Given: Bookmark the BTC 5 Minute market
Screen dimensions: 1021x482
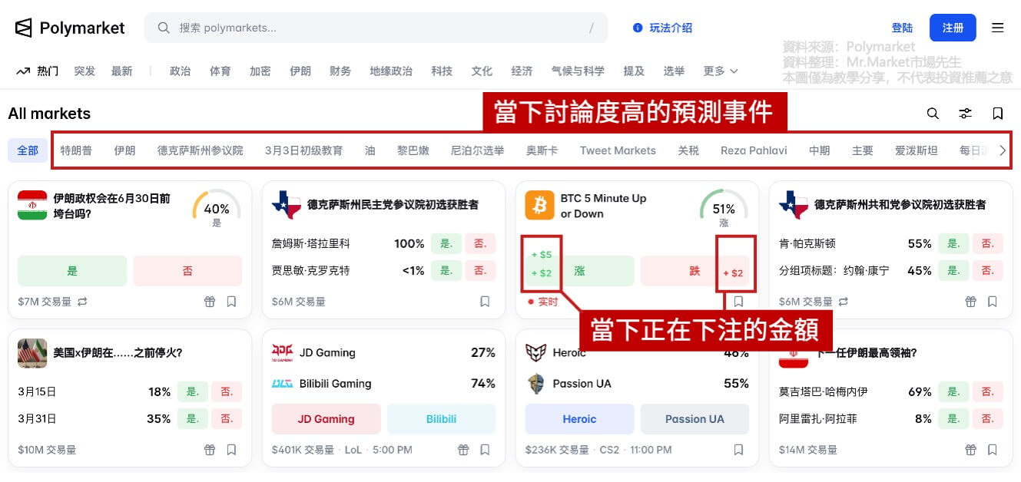Looking at the screenshot, I should 738,302.
